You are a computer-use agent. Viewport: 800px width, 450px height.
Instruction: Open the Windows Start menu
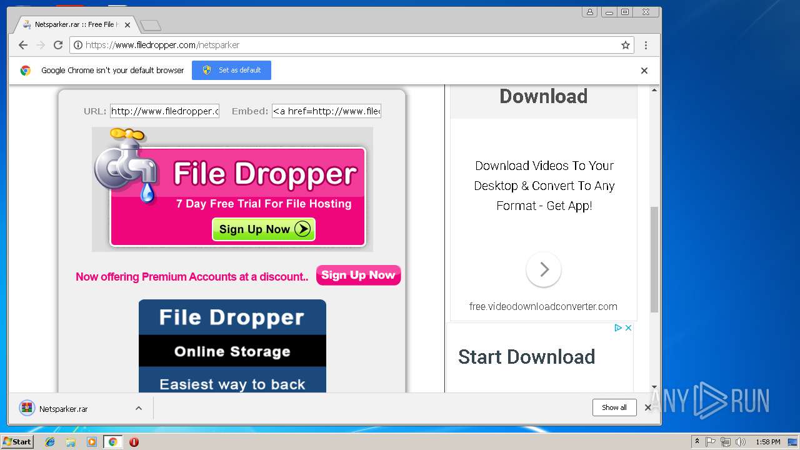coord(17,442)
